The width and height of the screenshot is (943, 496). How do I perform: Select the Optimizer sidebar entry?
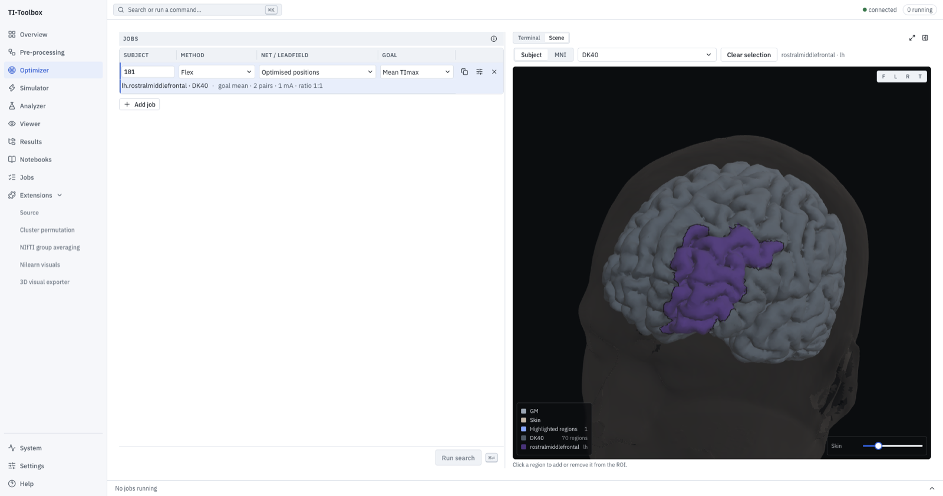(53, 70)
